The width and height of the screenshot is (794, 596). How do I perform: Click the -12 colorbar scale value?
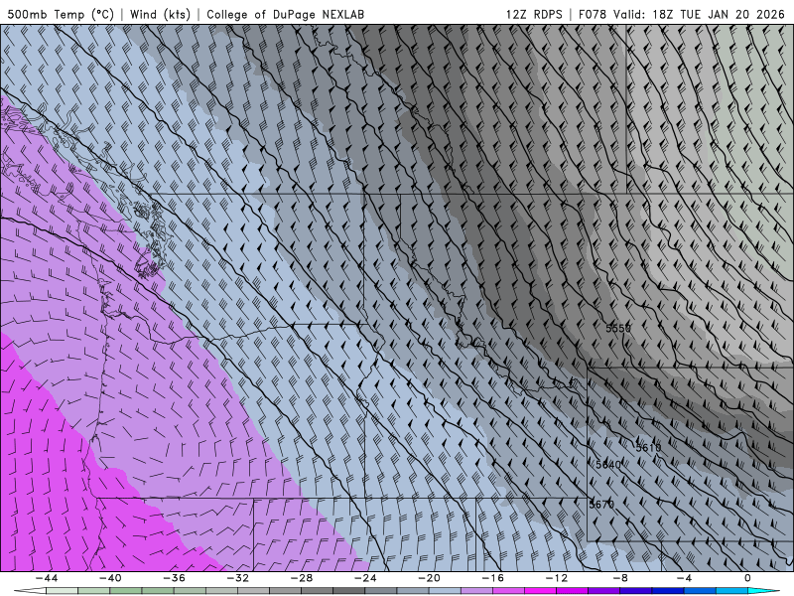tap(557, 578)
